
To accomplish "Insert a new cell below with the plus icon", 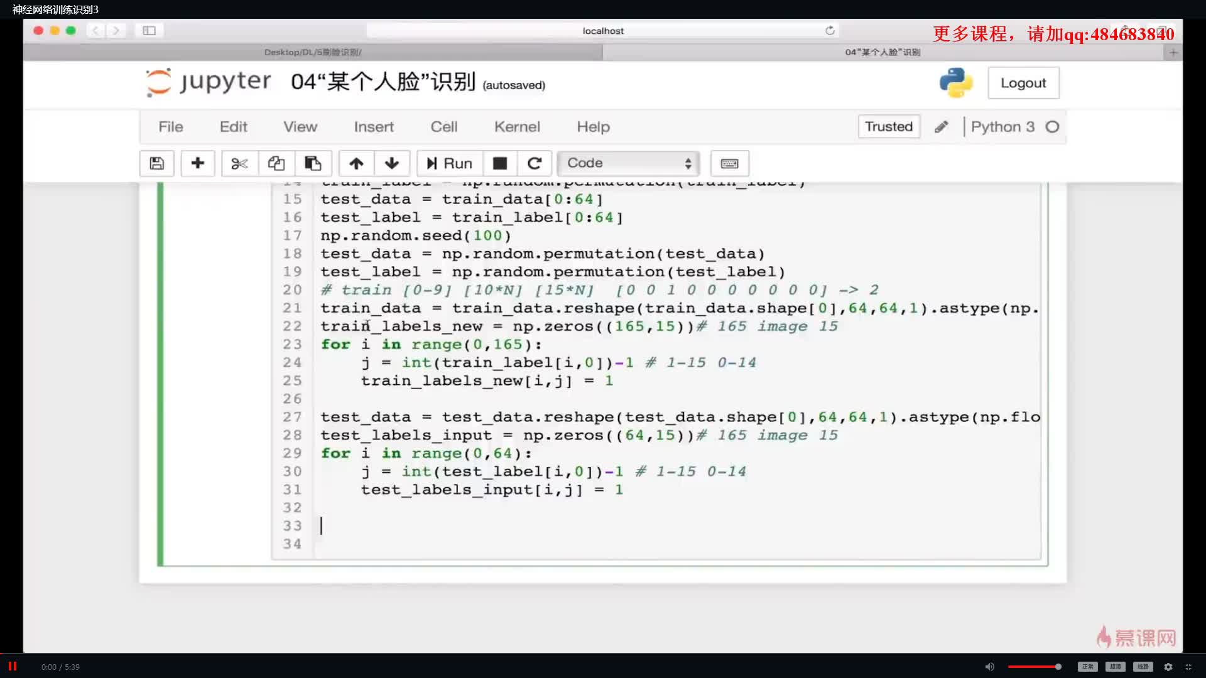I will tap(198, 163).
